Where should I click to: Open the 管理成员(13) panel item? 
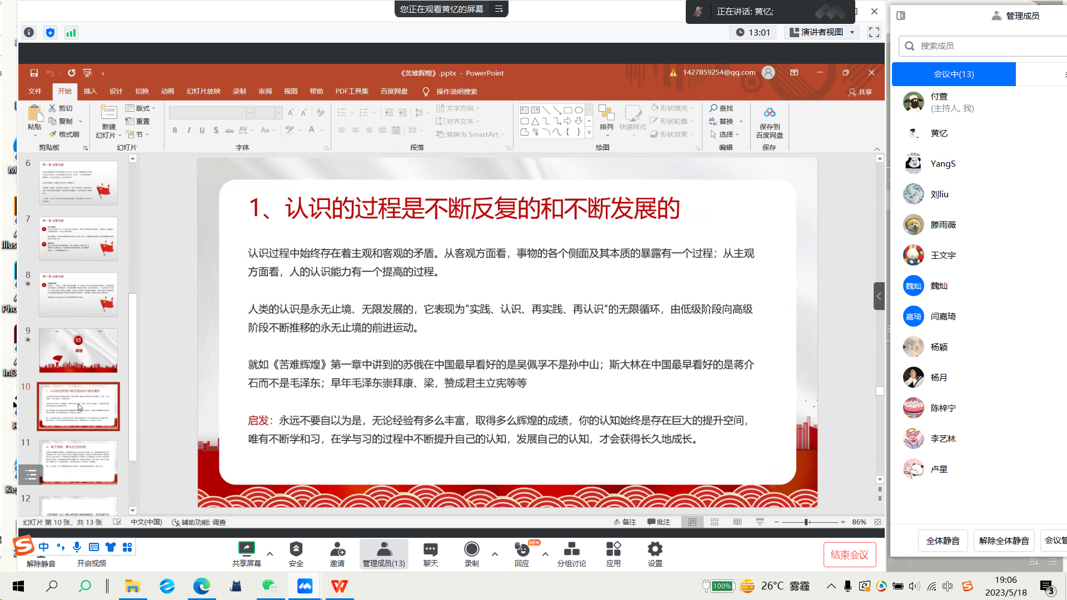click(x=384, y=554)
